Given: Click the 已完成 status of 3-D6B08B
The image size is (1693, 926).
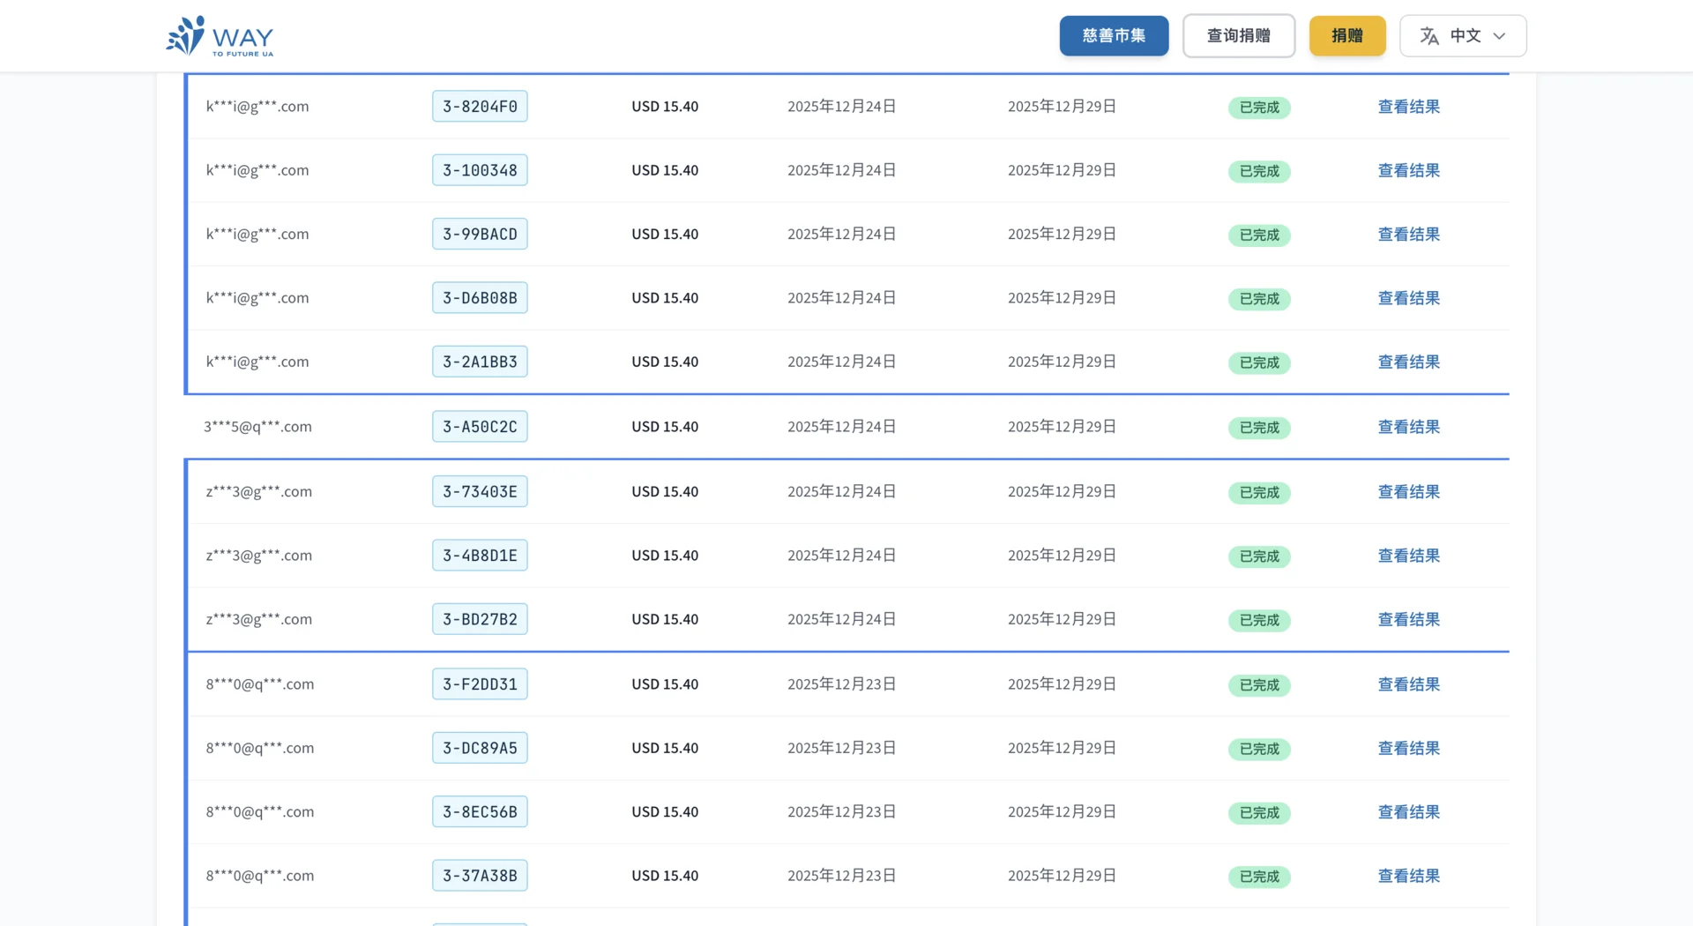Looking at the screenshot, I should (x=1259, y=299).
